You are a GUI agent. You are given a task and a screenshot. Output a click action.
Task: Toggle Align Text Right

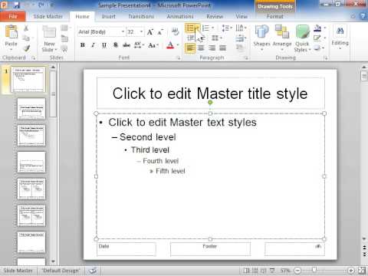pos(212,48)
